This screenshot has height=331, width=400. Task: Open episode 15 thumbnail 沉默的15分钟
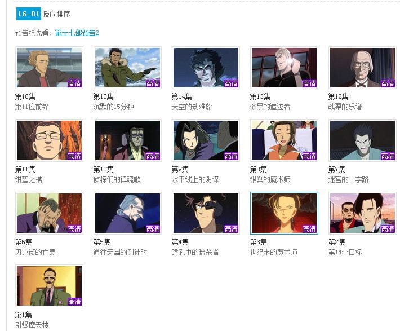(x=127, y=68)
